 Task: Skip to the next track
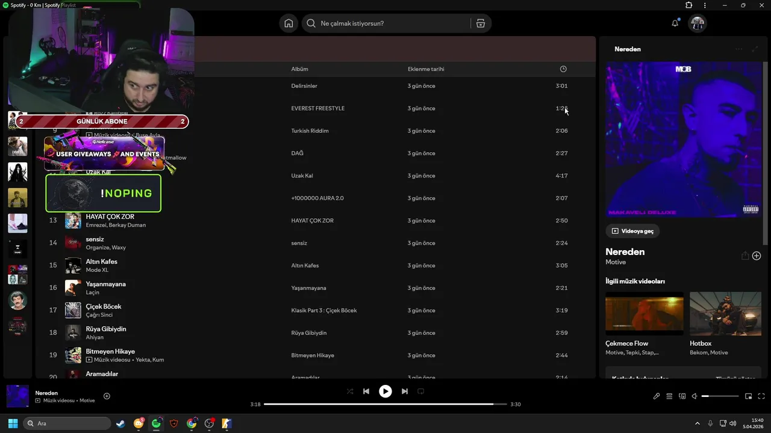click(x=405, y=392)
